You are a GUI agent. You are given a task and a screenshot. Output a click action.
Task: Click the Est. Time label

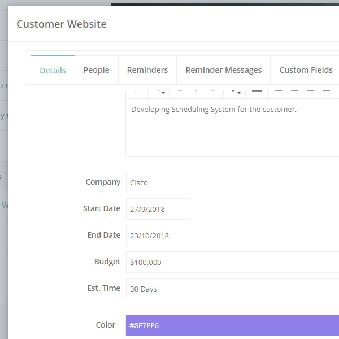click(104, 288)
